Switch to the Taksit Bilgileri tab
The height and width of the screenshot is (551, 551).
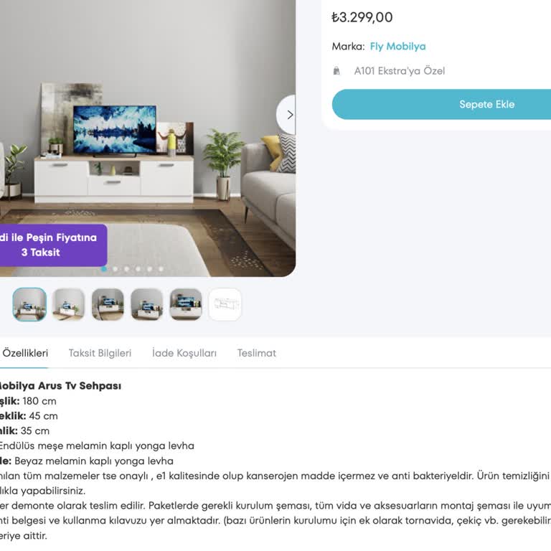100,353
